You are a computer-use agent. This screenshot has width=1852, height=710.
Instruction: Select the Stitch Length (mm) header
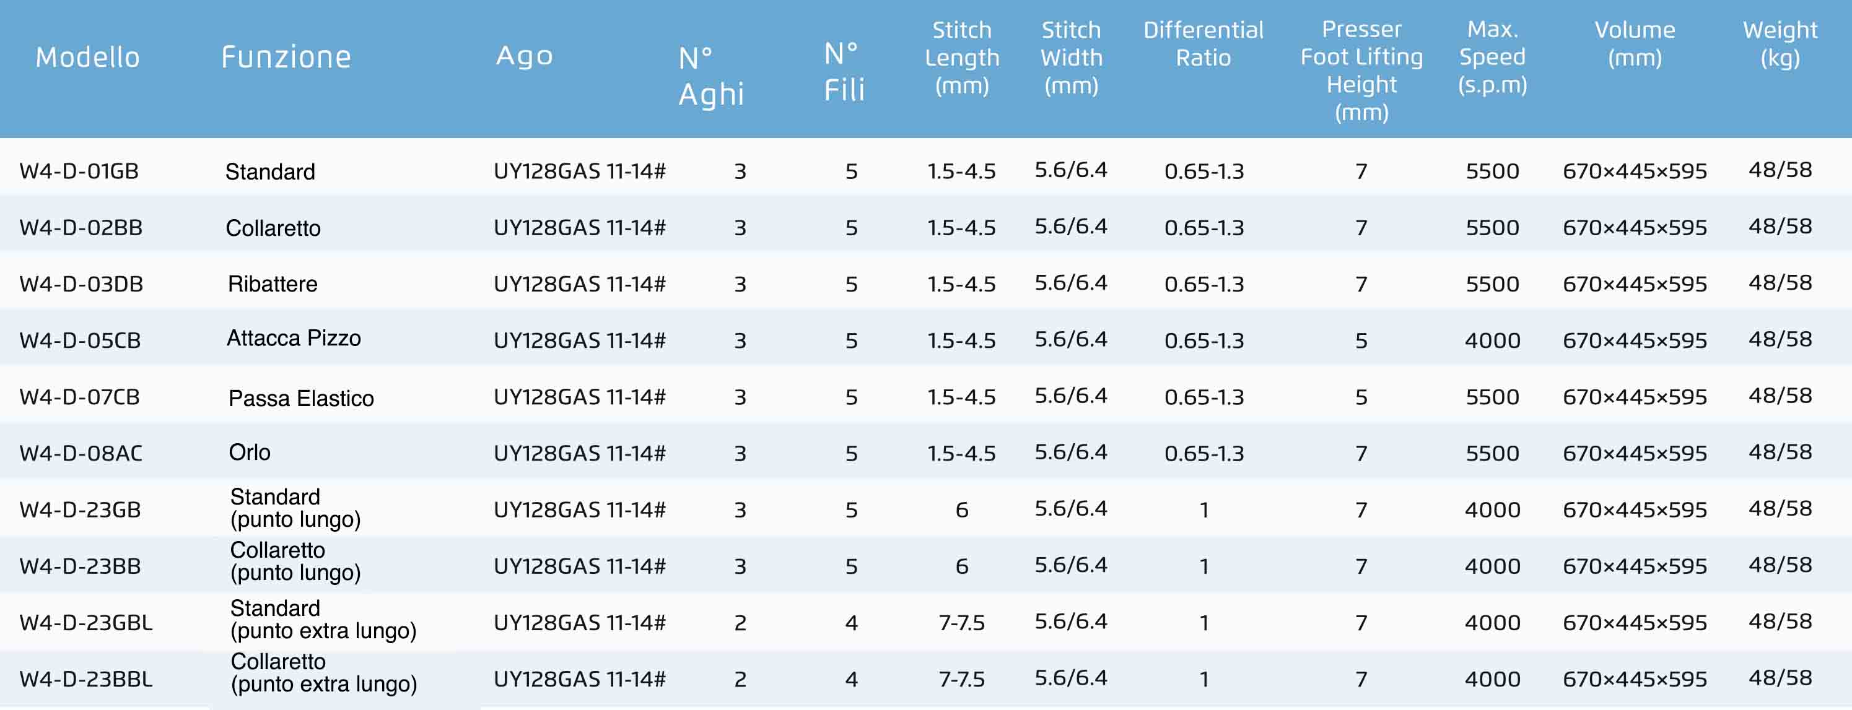(x=962, y=58)
